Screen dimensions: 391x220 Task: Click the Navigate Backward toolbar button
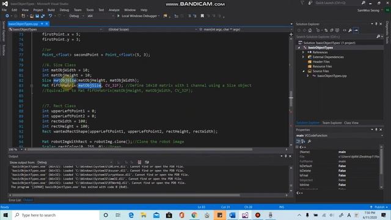pyautogui.click(x=7, y=16)
